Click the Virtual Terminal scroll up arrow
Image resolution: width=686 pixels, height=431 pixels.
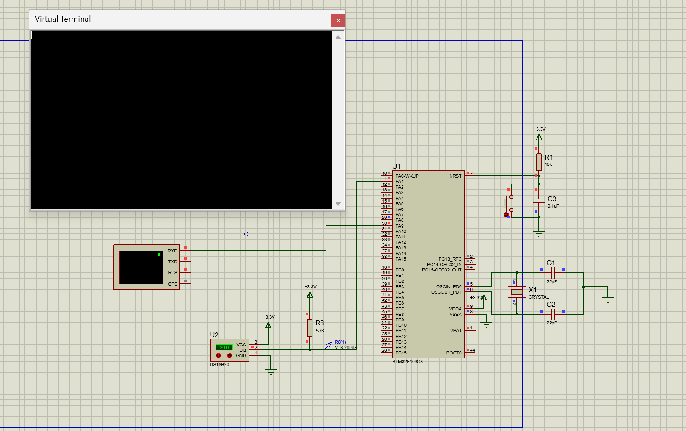(x=338, y=38)
